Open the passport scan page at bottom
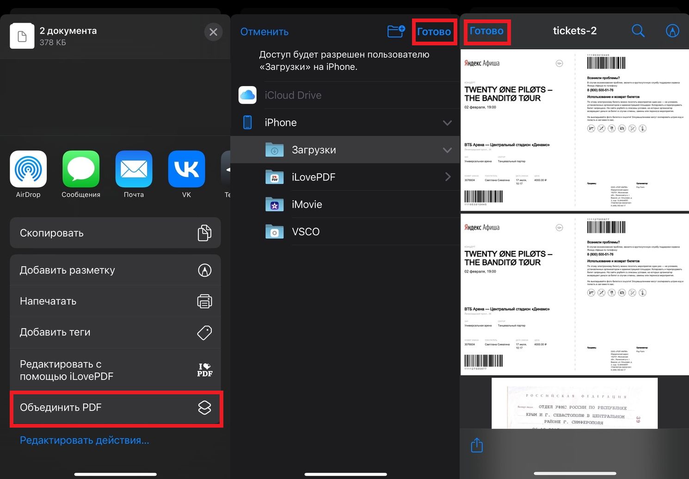 point(575,403)
